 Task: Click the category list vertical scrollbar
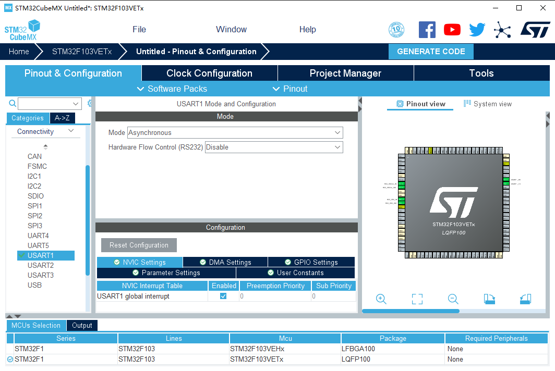[x=88, y=220]
